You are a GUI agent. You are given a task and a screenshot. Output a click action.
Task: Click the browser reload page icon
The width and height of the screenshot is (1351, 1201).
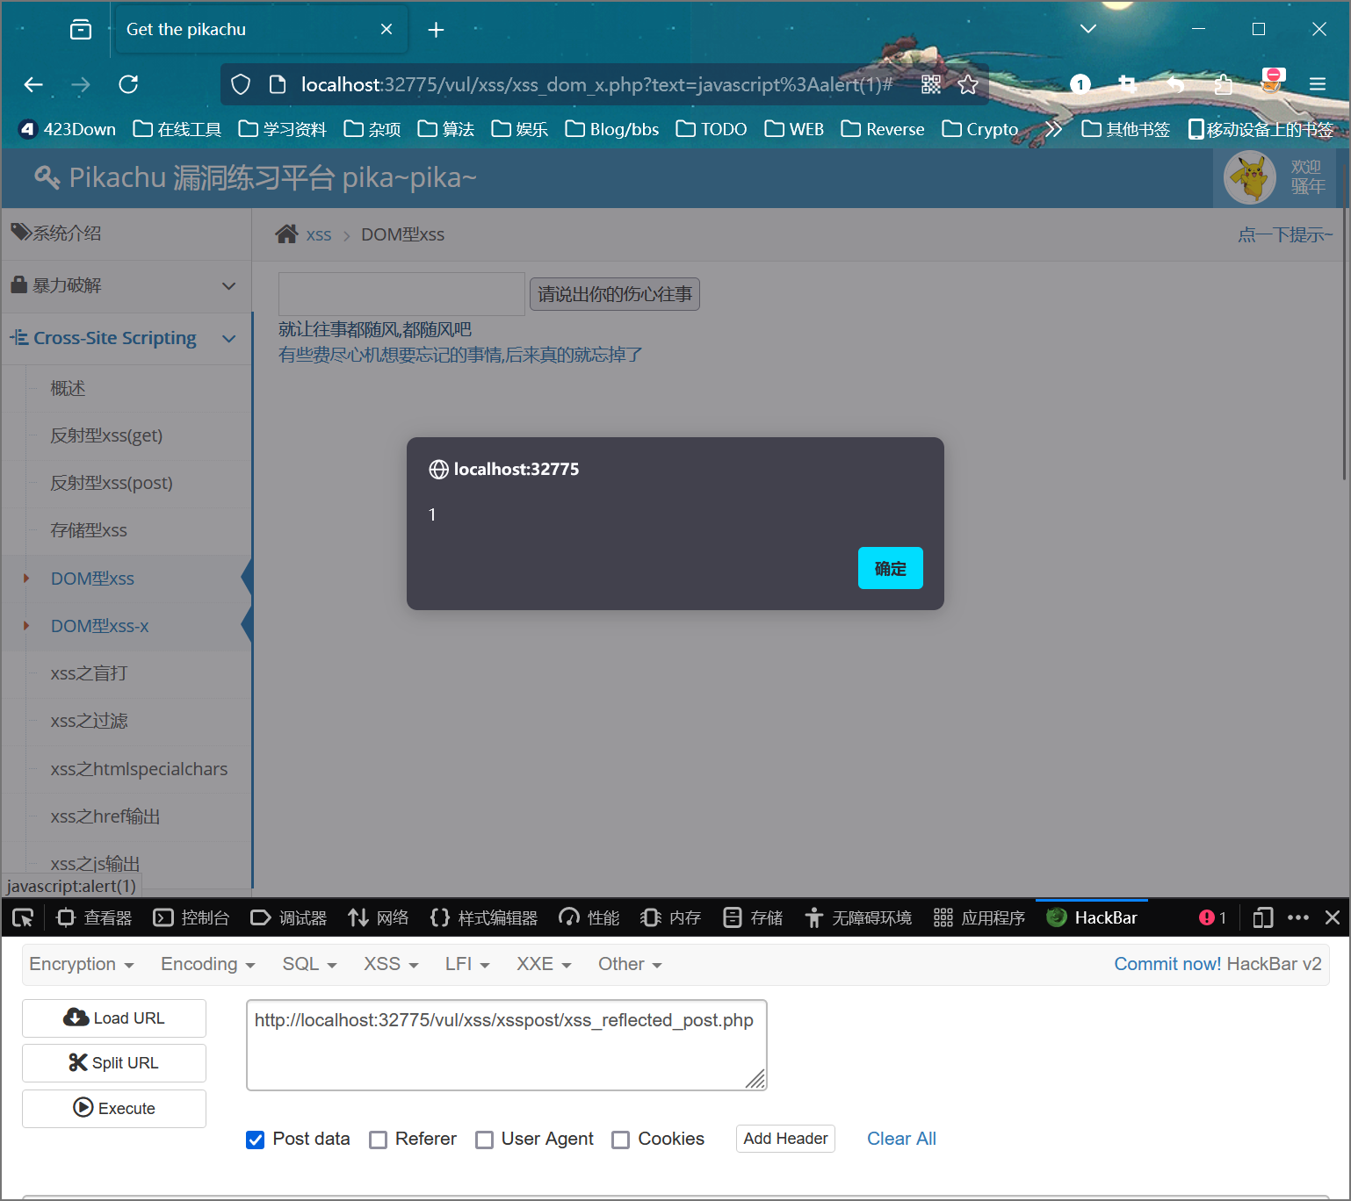point(128,84)
